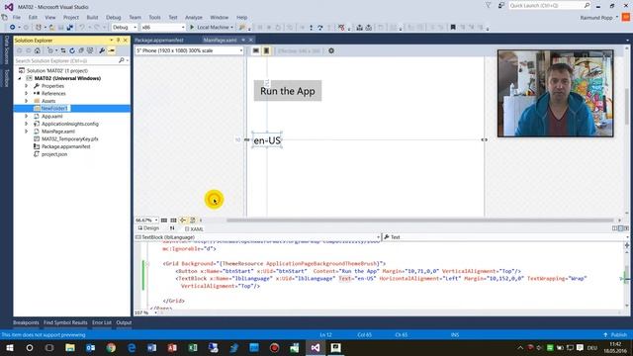Click the Save All toolbar icon

tap(69, 28)
